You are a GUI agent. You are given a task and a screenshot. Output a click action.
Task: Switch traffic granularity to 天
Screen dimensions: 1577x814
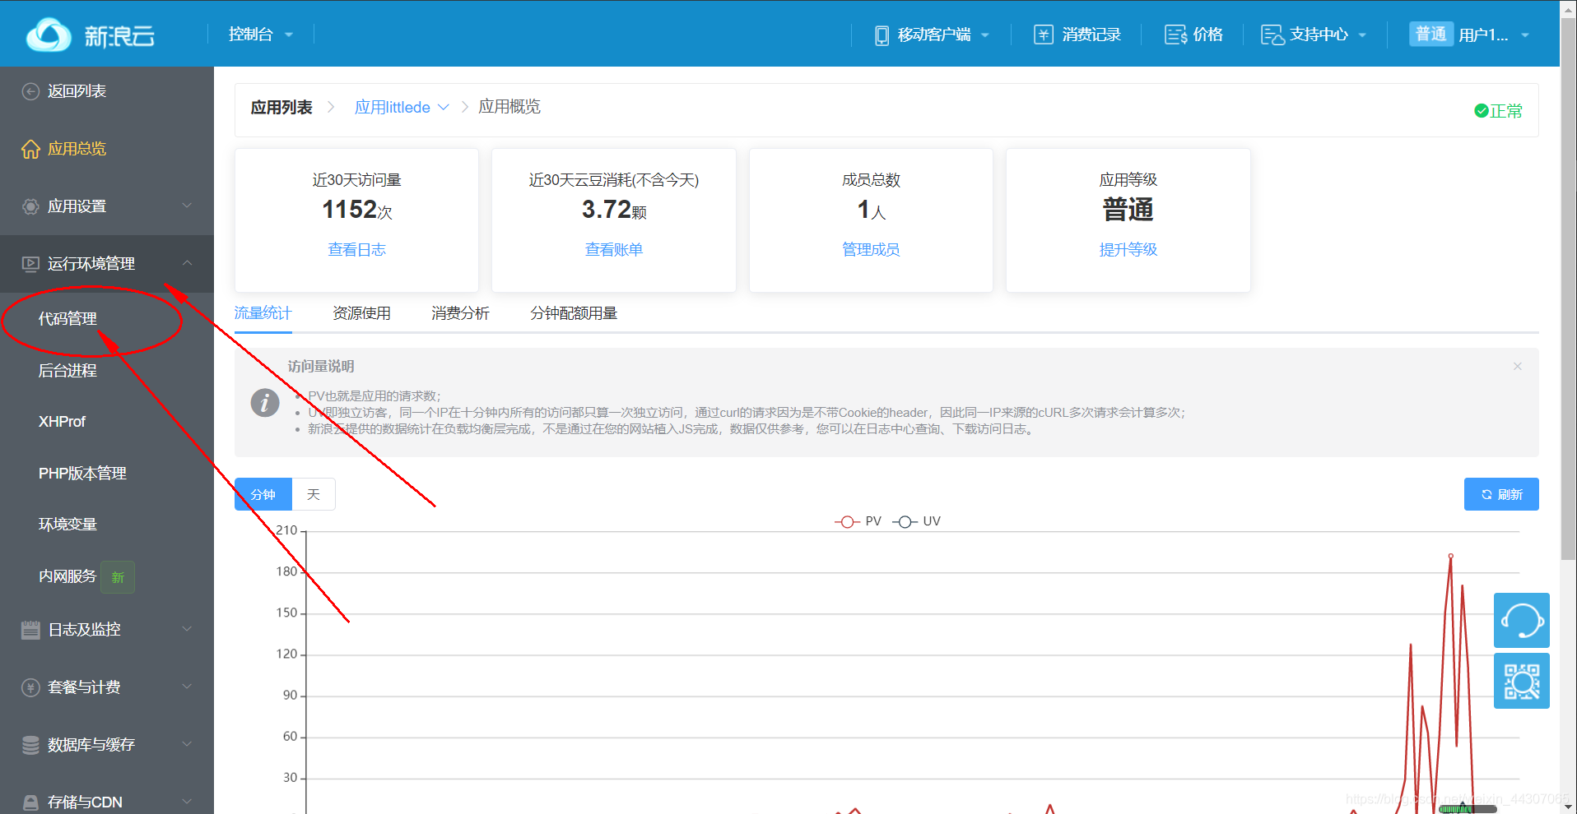click(313, 494)
